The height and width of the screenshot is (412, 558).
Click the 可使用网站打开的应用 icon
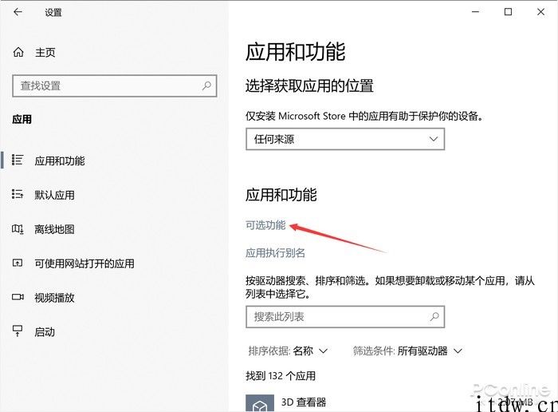18,263
